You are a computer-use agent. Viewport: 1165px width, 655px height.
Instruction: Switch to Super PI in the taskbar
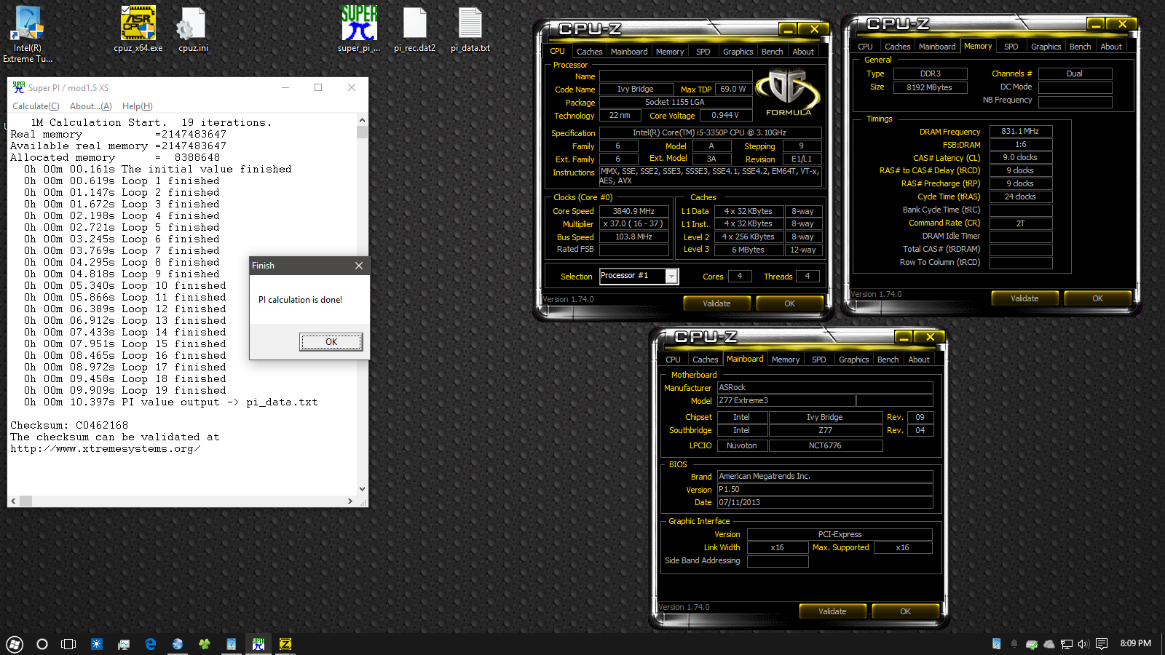tap(258, 644)
